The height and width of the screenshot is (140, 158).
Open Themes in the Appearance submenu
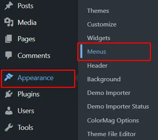(x=98, y=11)
